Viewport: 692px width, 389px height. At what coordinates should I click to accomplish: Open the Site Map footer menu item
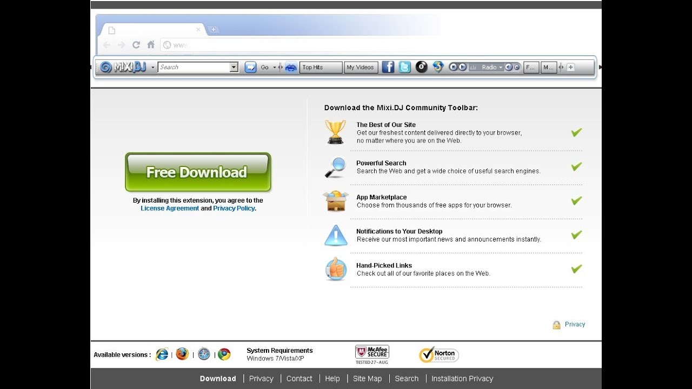click(368, 379)
